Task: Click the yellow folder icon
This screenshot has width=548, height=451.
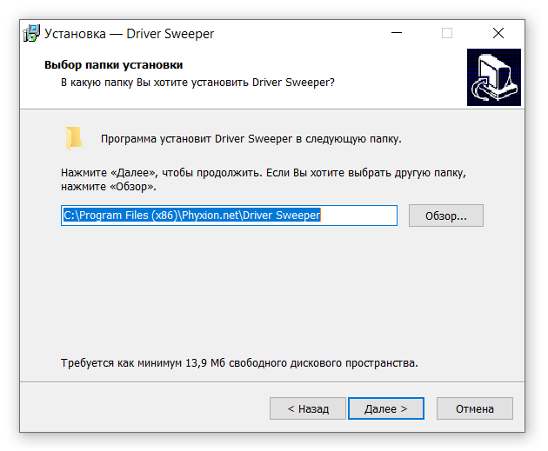Action: point(74,138)
